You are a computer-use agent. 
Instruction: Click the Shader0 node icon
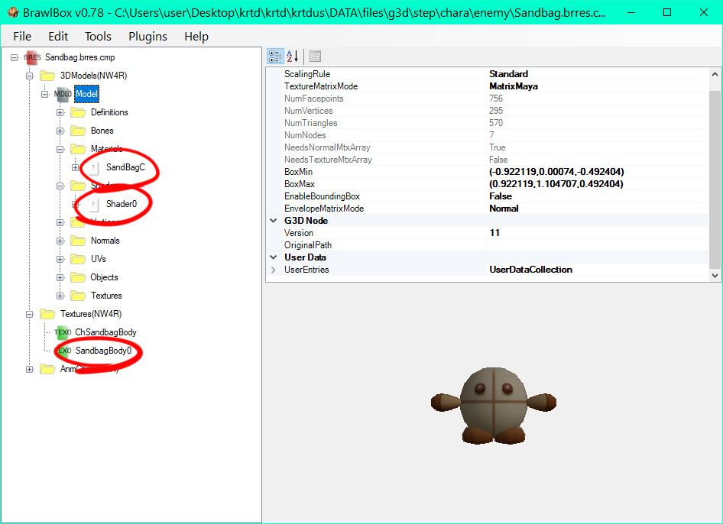[93, 204]
